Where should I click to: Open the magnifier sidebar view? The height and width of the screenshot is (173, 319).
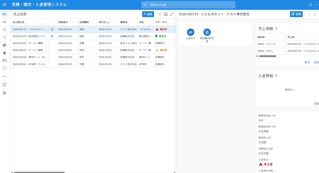4,37
